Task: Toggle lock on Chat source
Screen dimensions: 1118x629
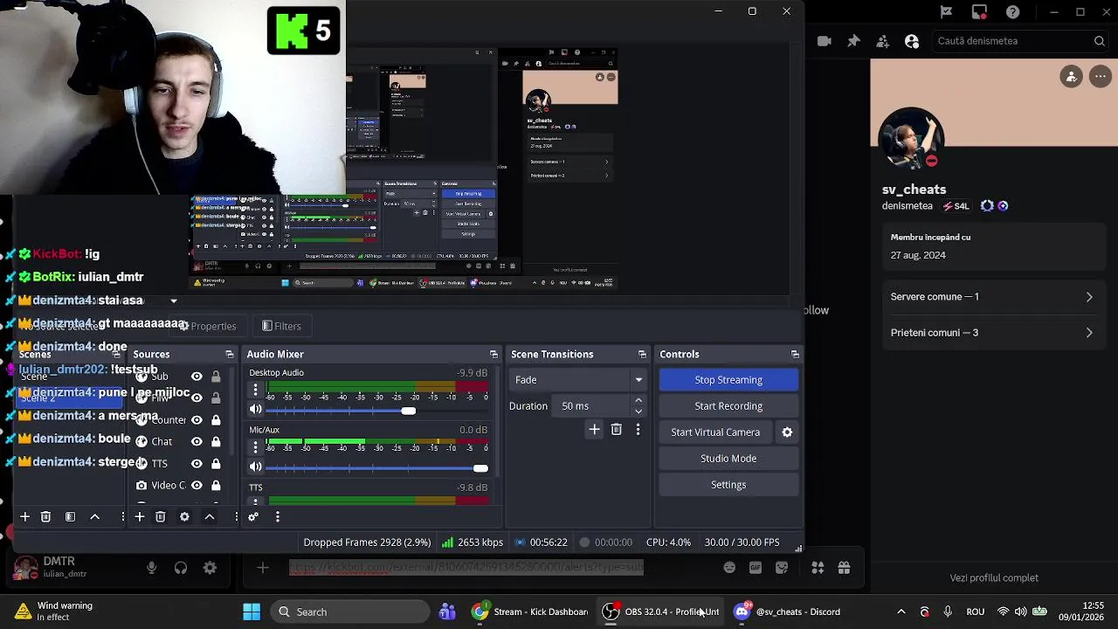Action: (216, 442)
